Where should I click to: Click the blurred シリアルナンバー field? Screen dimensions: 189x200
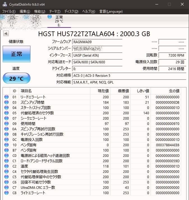[x=97, y=48]
